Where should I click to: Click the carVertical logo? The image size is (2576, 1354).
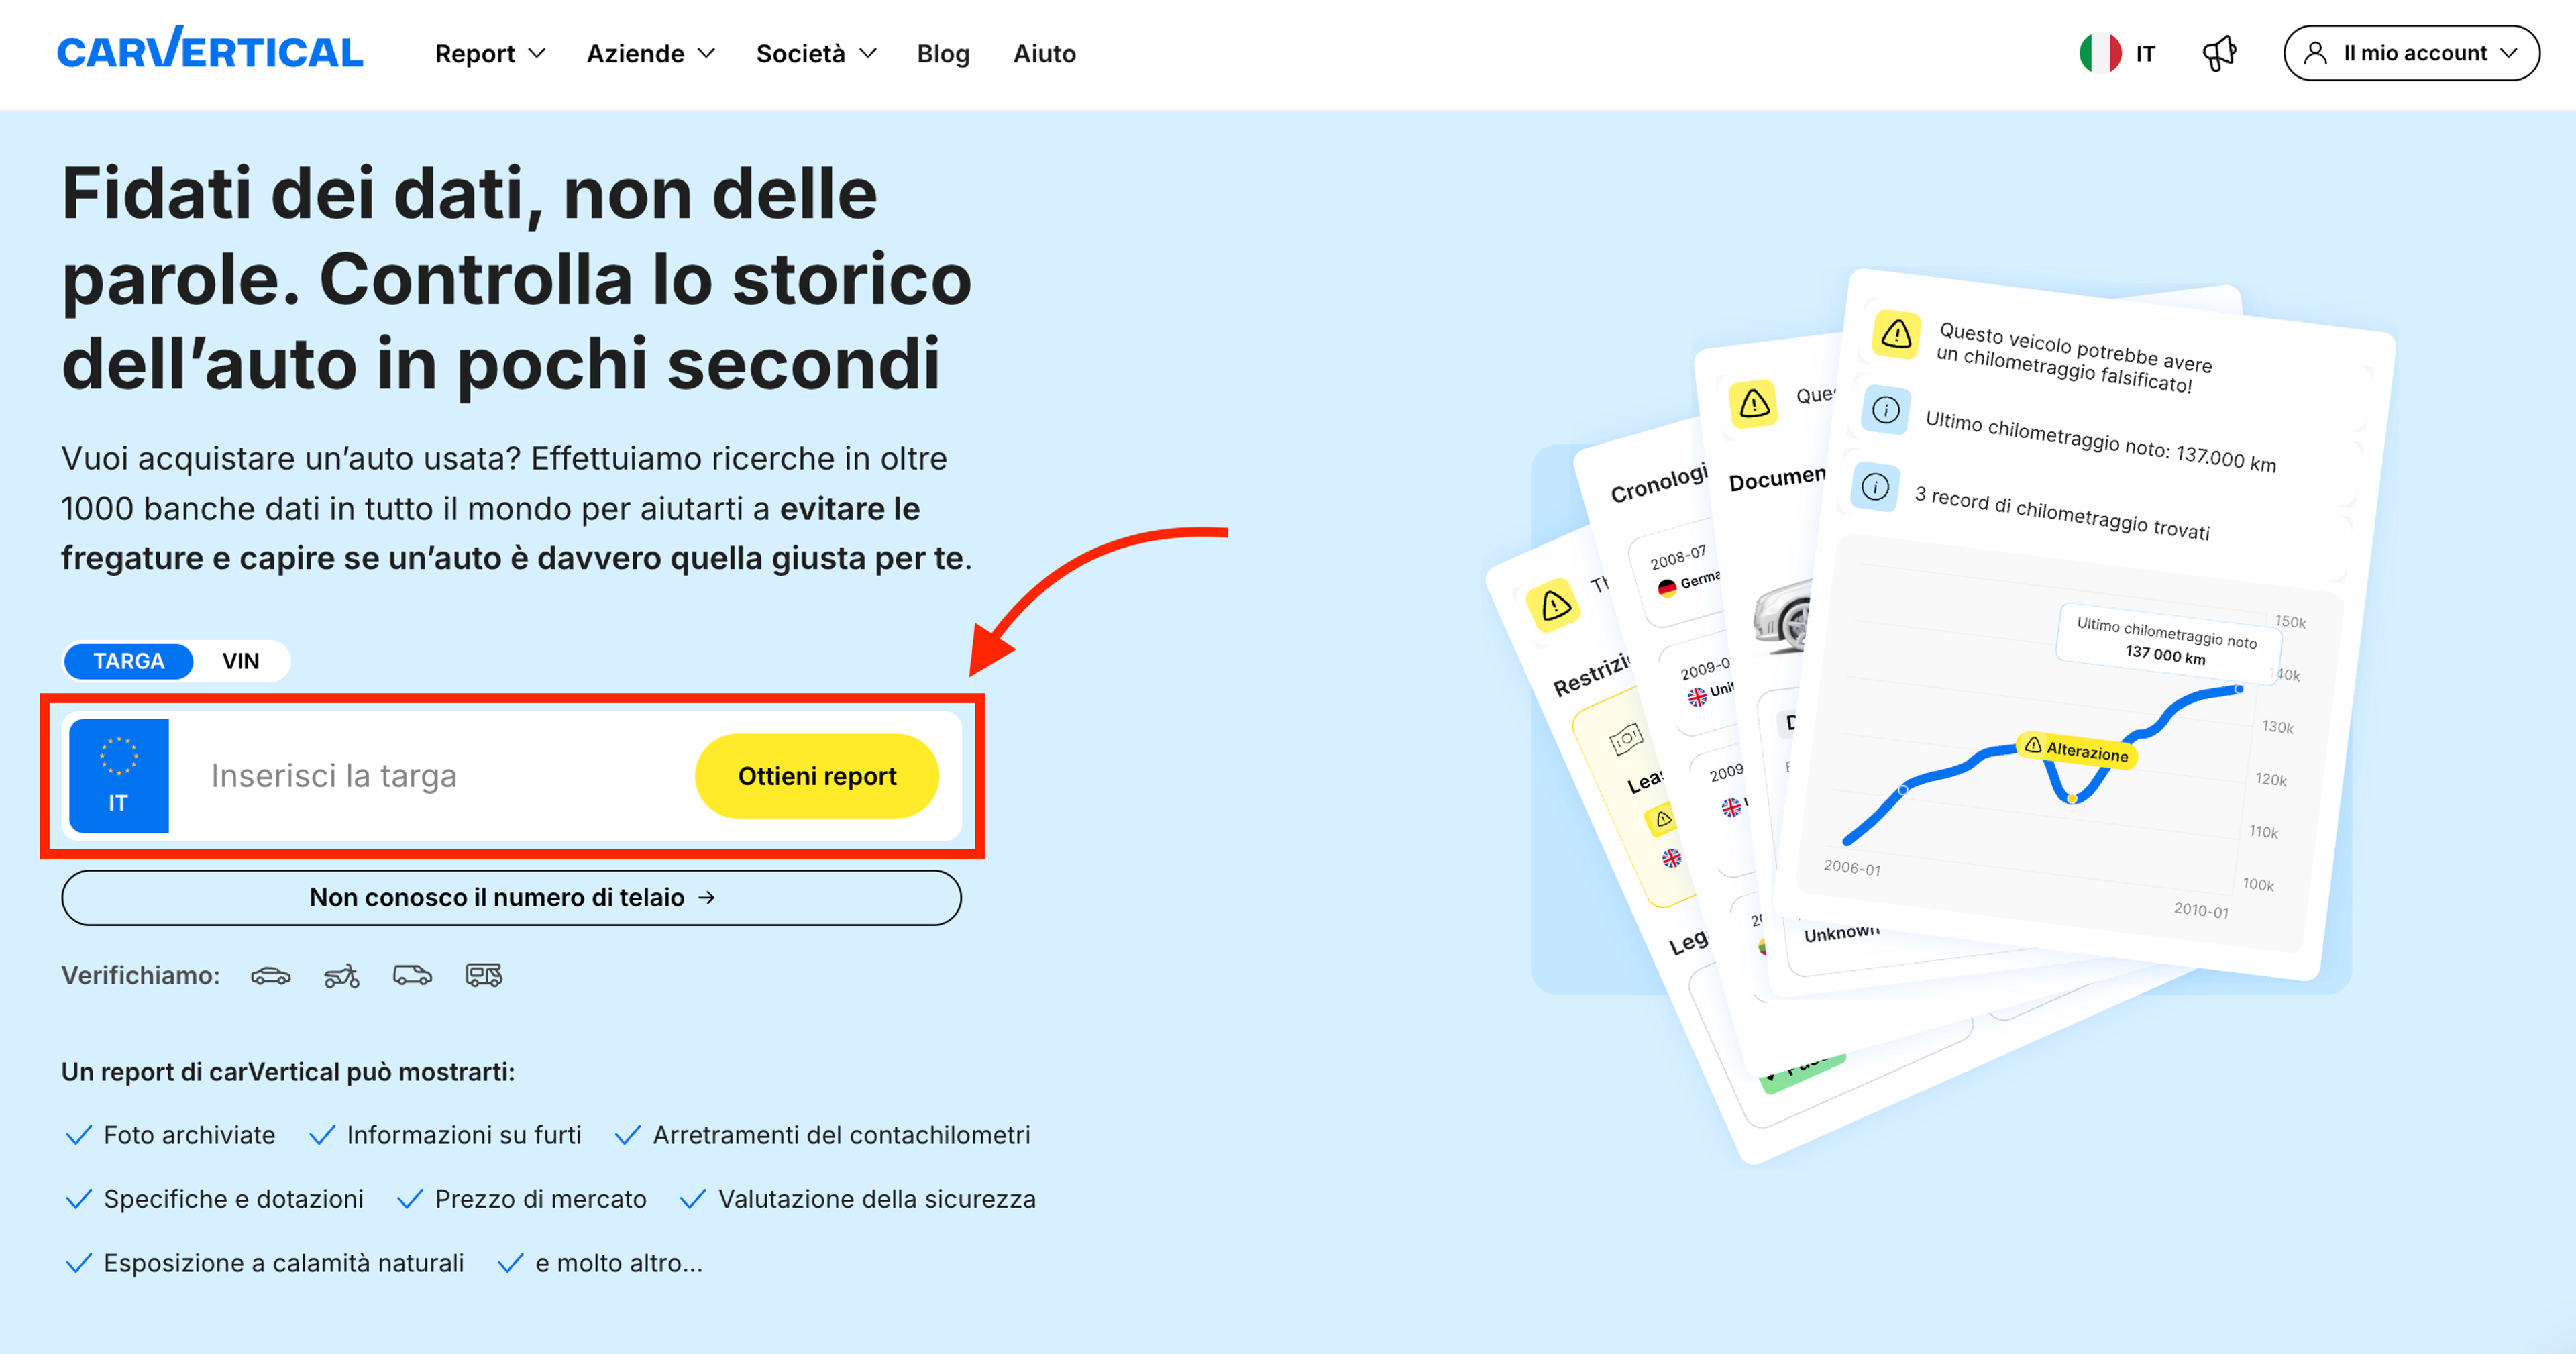click(x=210, y=49)
